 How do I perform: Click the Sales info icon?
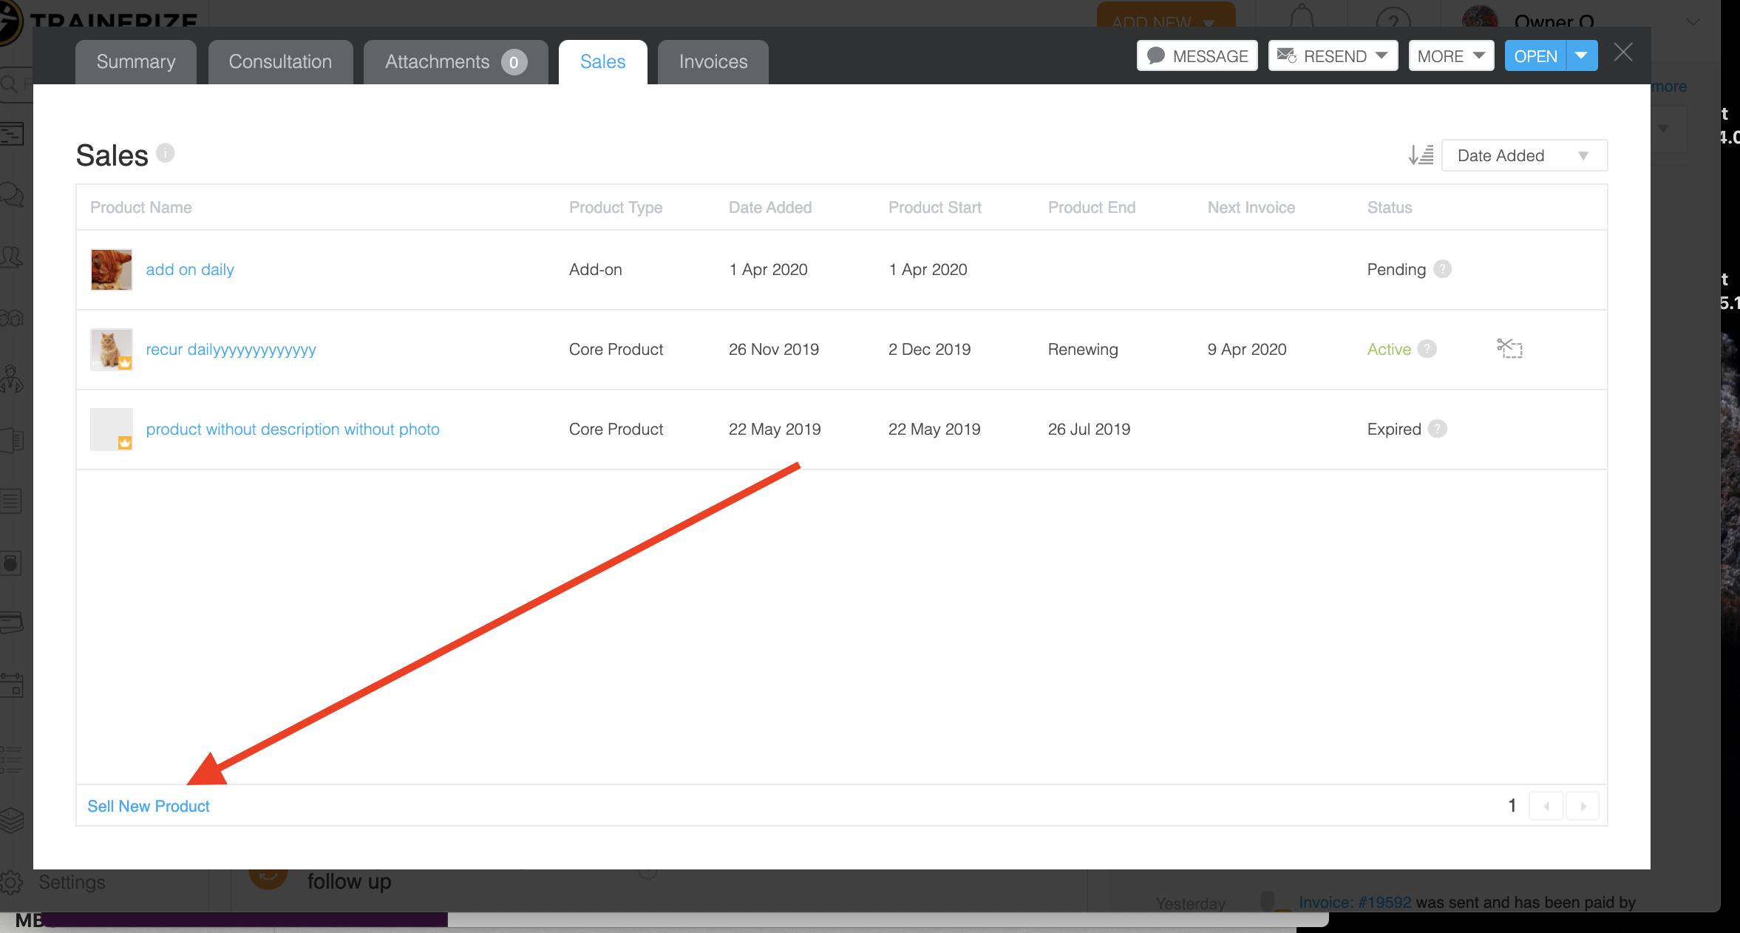[166, 152]
